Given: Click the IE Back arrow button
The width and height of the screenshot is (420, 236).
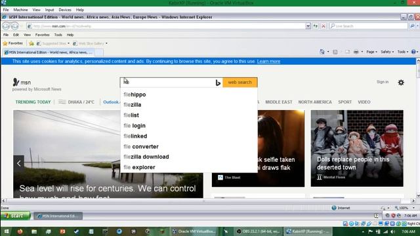Looking at the screenshot, I should point(6,26).
